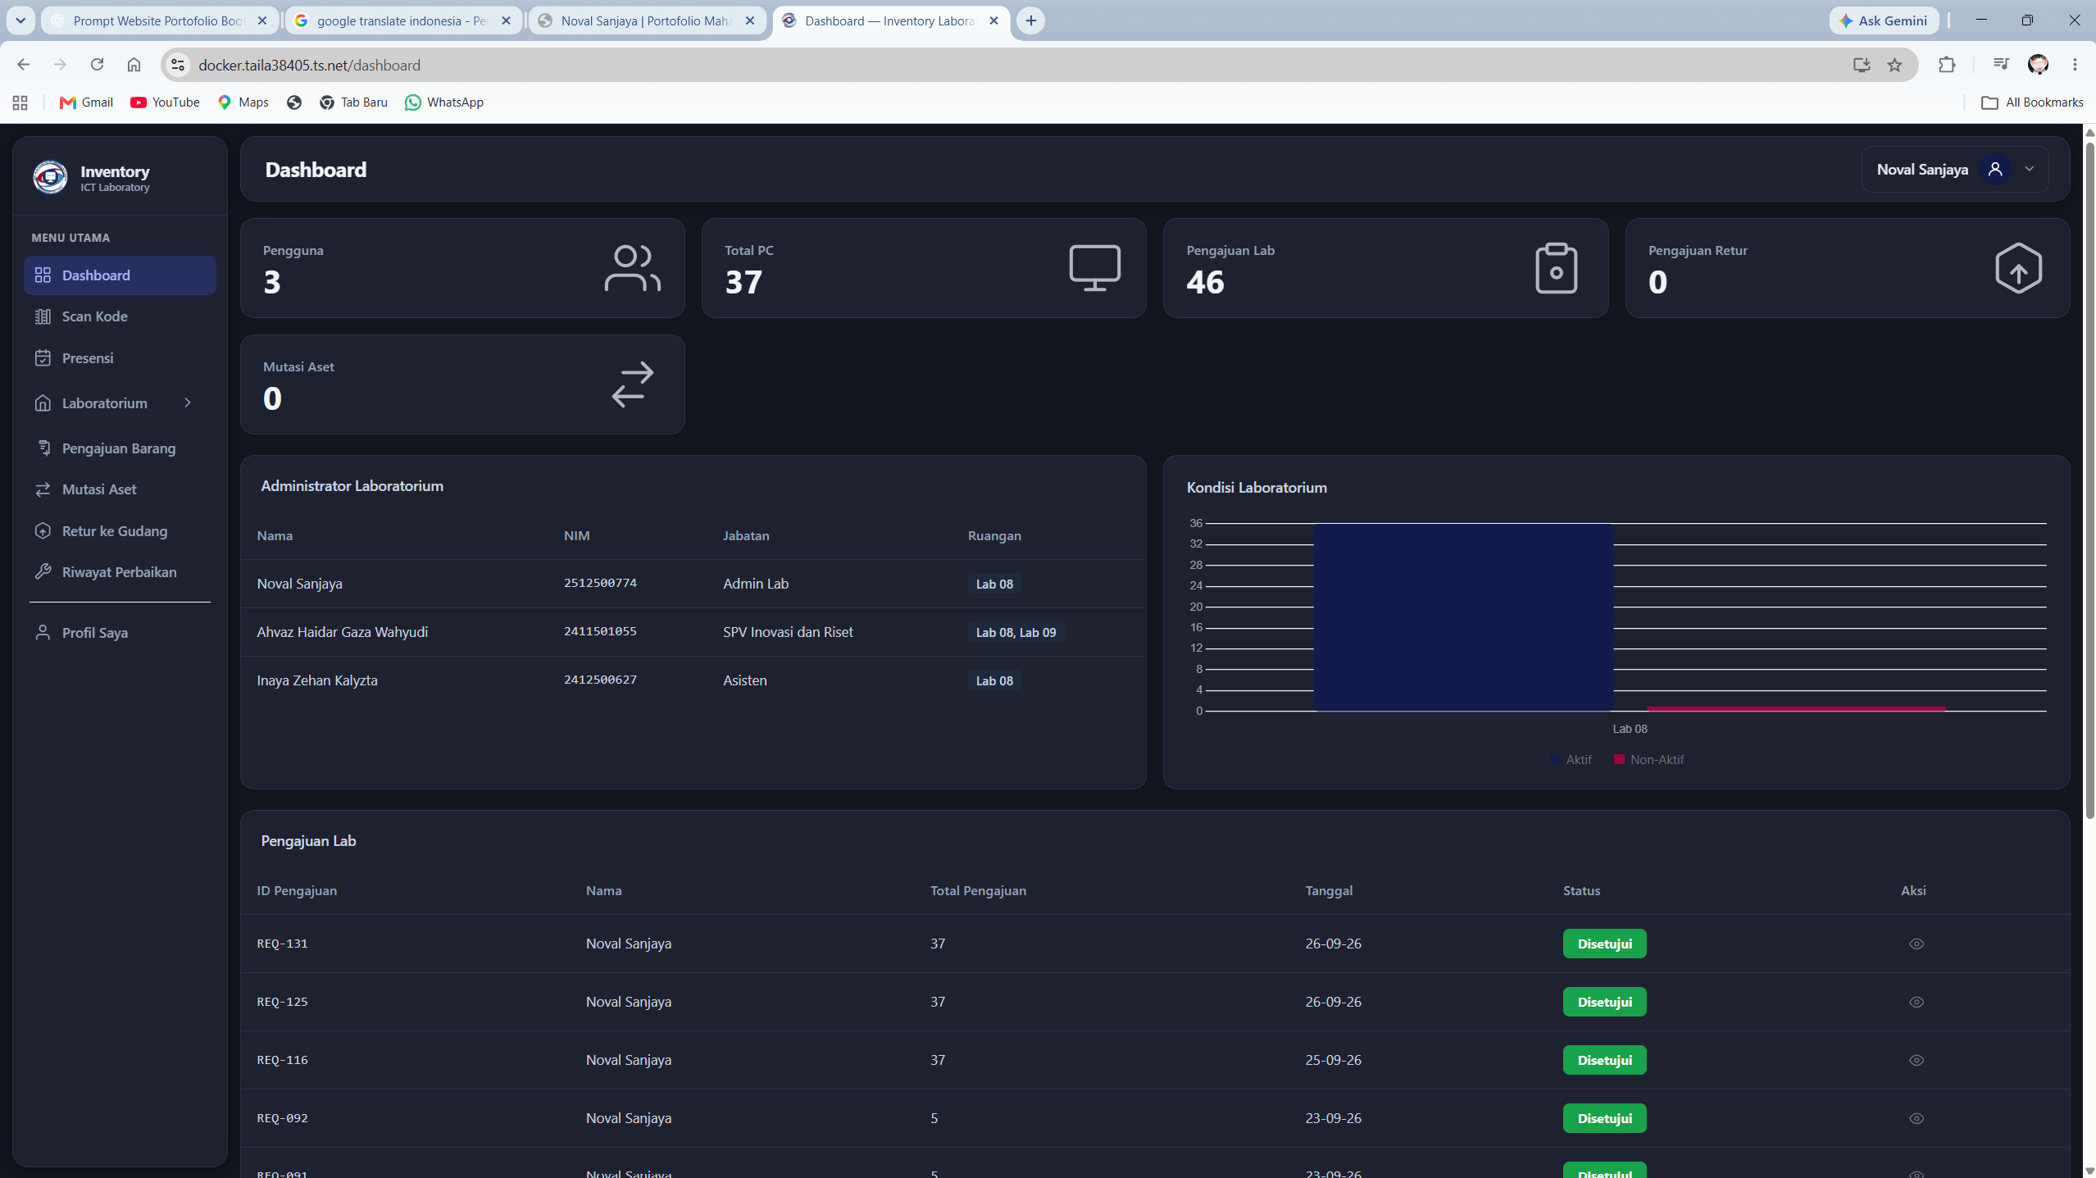View details of REQ-116 with eye icon

1916,1060
